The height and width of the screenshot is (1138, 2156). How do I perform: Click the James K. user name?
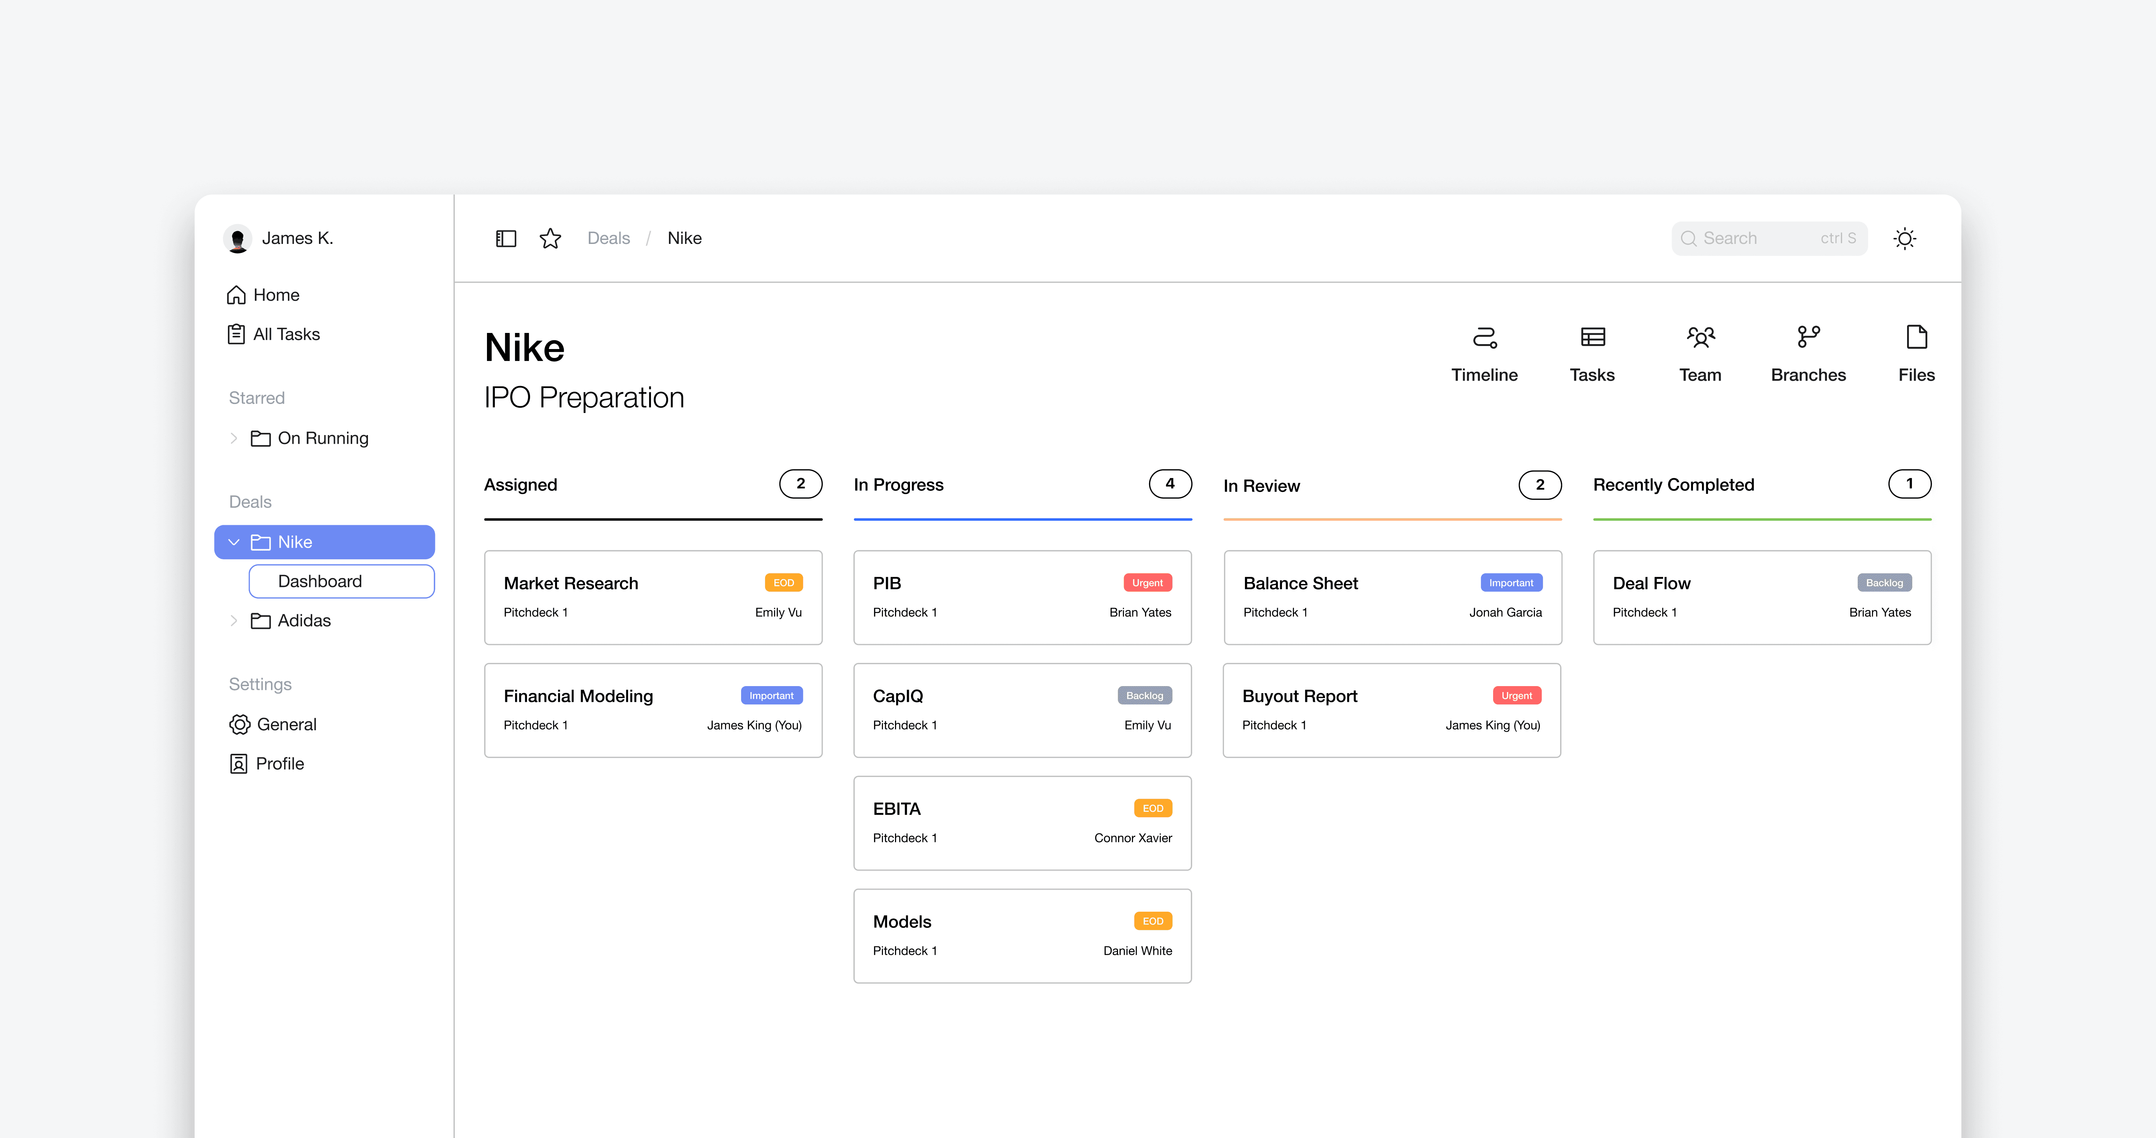[x=297, y=238]
